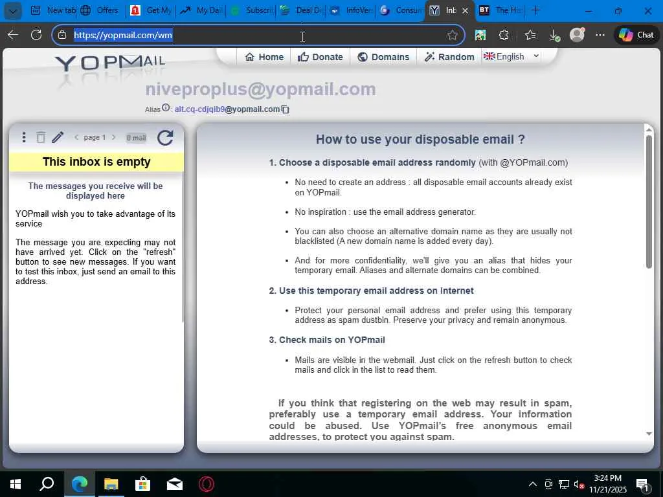Image resolution: width=663 pixels, height=497 pixels.
Task: Open the browser profile avatar
Action: (x=577, y=35)
